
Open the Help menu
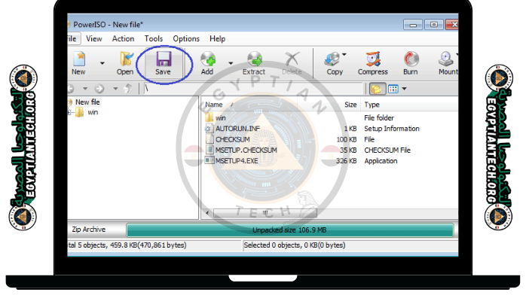click(217, 39)
